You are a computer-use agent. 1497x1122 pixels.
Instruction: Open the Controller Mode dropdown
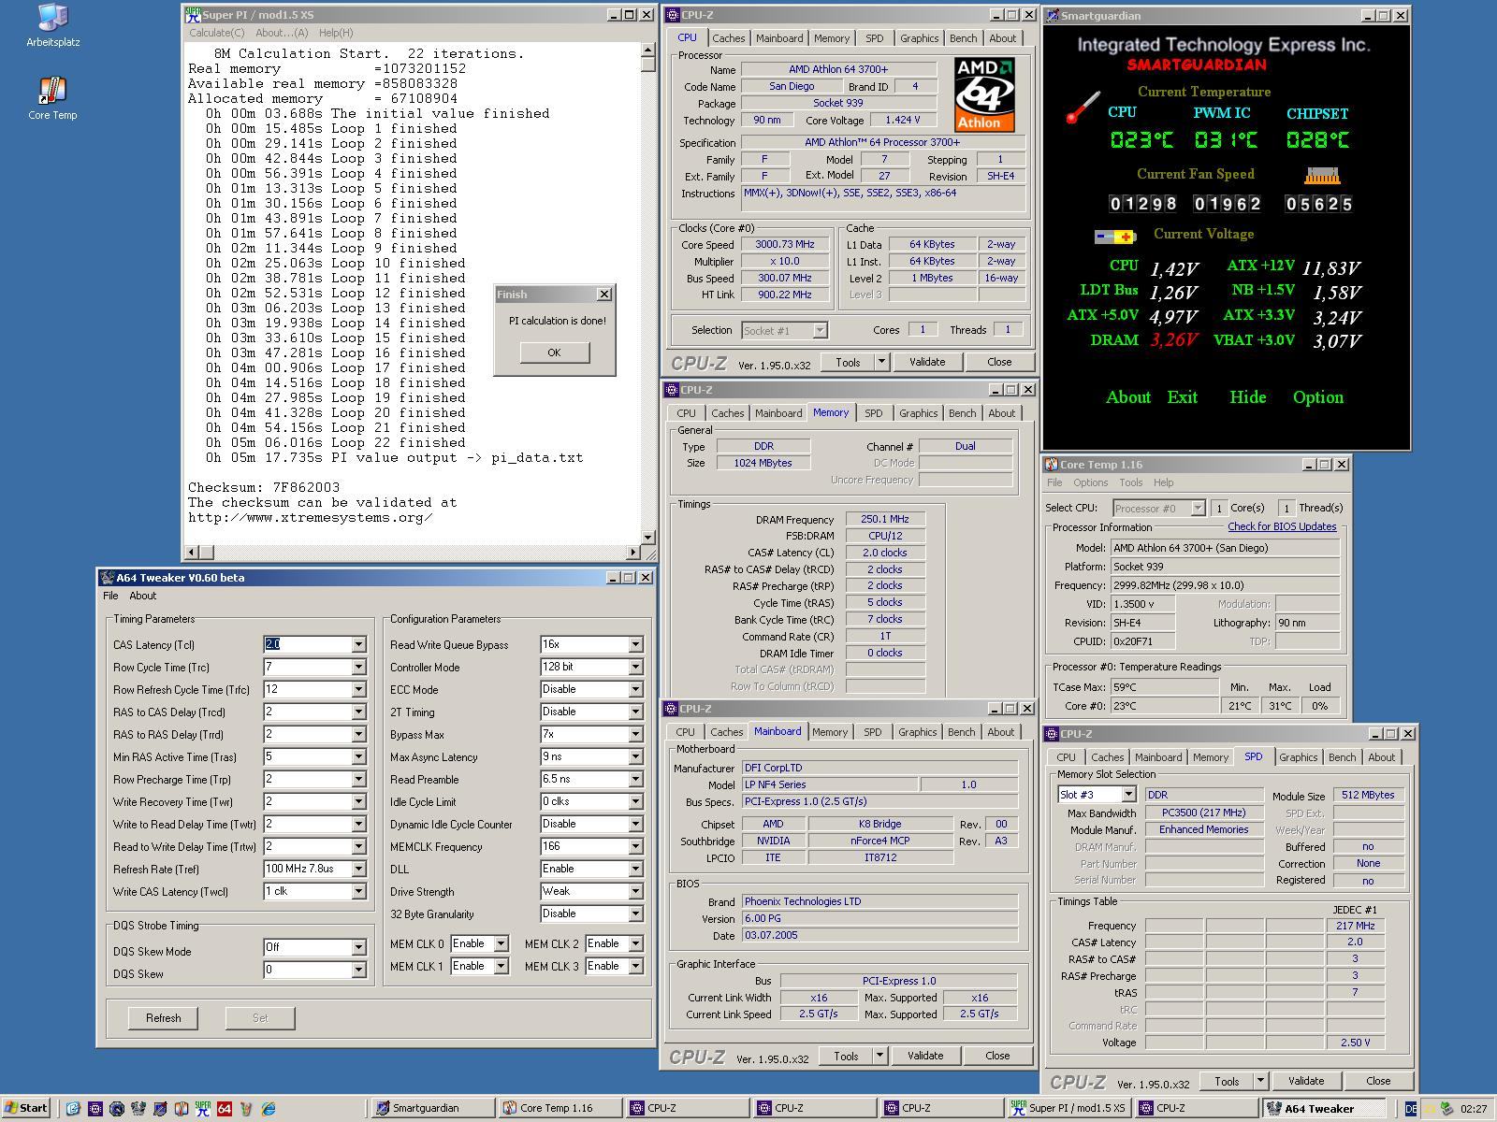635,667
